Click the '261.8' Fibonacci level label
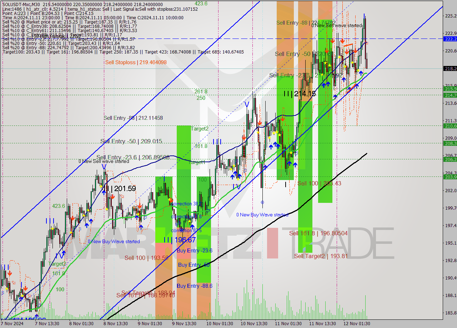 pos(201,92)
